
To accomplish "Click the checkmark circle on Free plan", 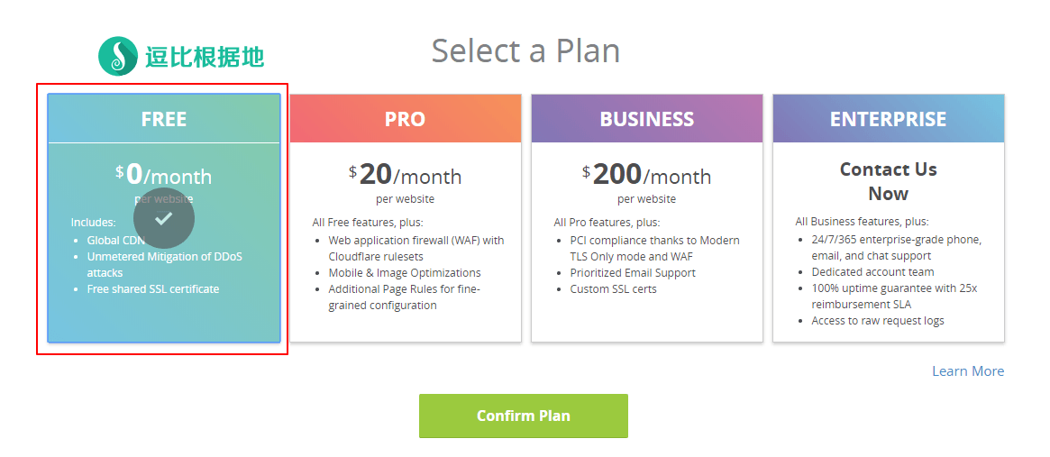I will pyautogui.click(x=164, y=218).
